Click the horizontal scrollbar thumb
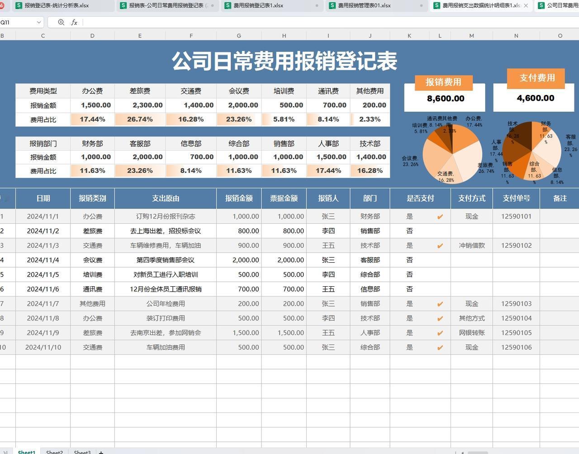Viewport: 579px width, 454px height. pyautogui.click(x=477, y=452)
